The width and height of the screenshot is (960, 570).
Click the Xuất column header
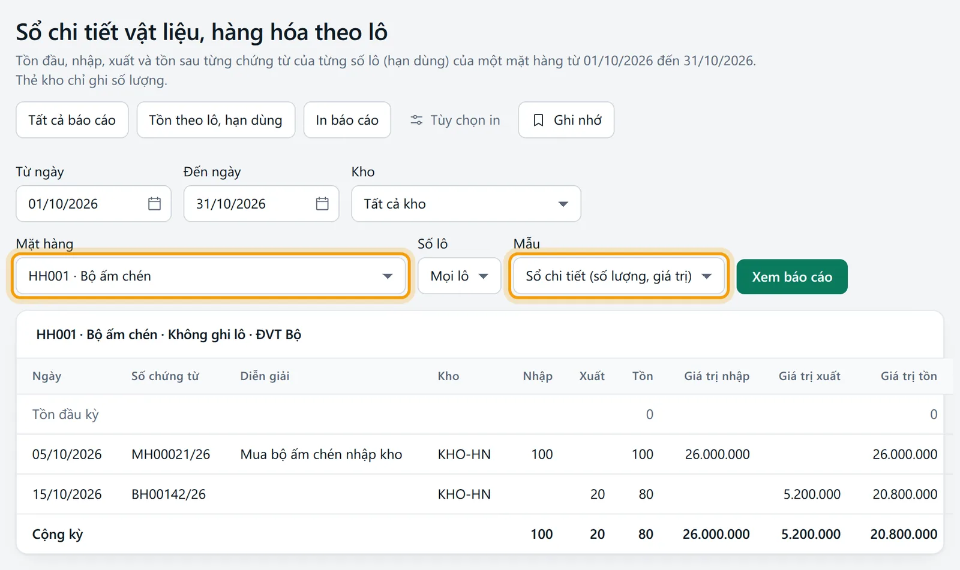592,376
